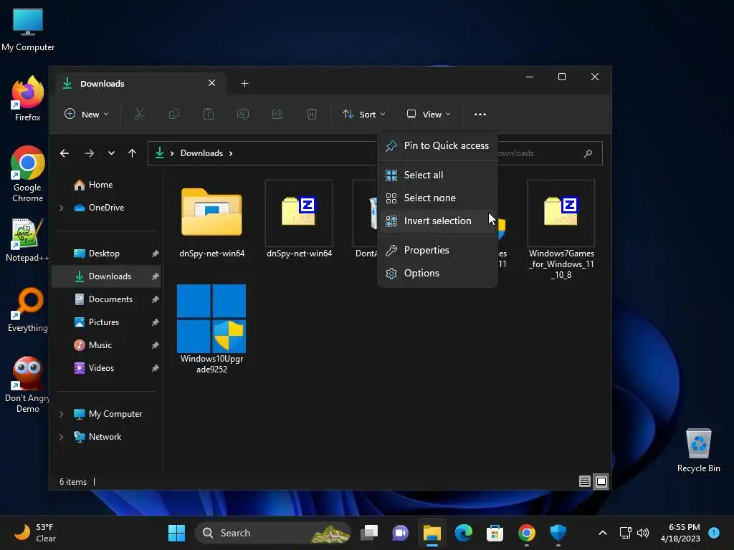Add a new tab with plus
This screenshot has height=550, width=734.
(x=244, y=83)
